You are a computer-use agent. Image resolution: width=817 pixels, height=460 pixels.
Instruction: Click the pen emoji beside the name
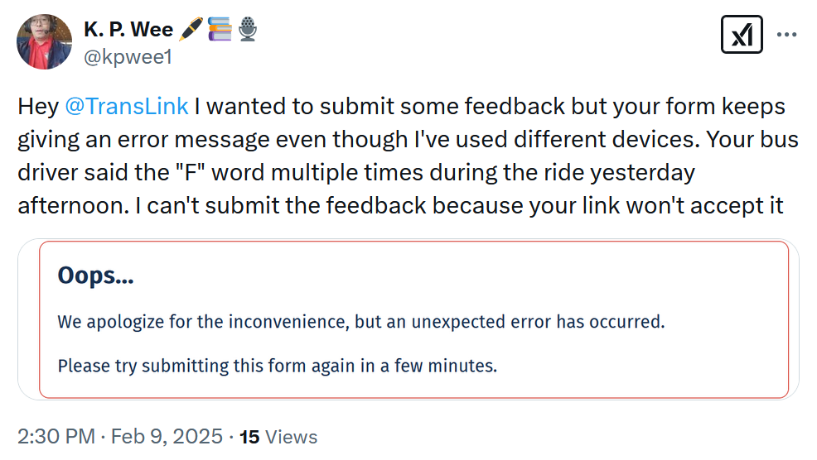point(191,31)
